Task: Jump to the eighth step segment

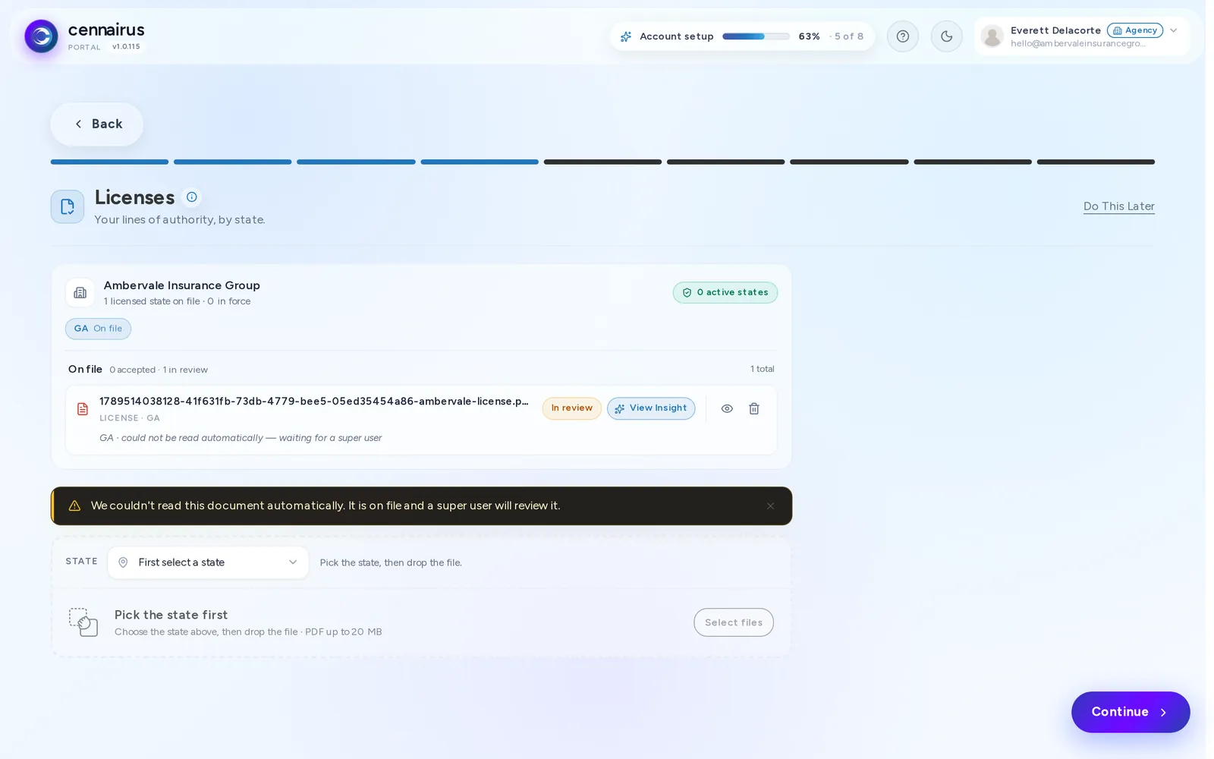Action: pos(973,162)
